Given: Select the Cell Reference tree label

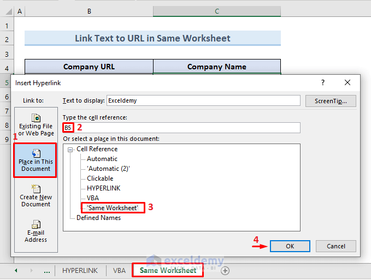Looking at the screenshot, I should pos(97,149).
